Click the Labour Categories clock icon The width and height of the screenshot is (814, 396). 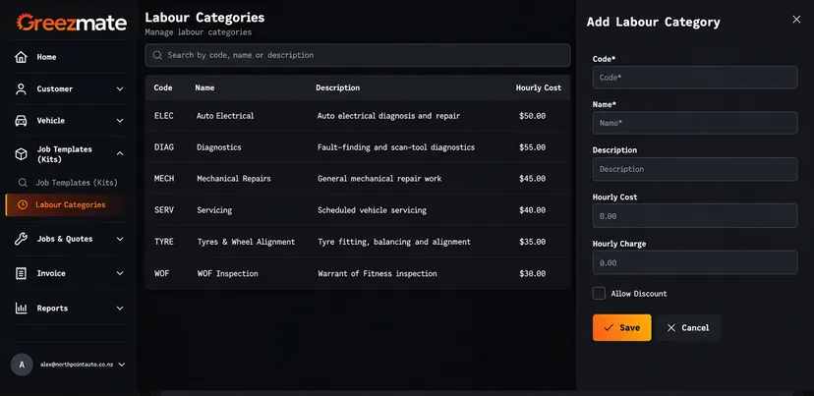(23, 204)
